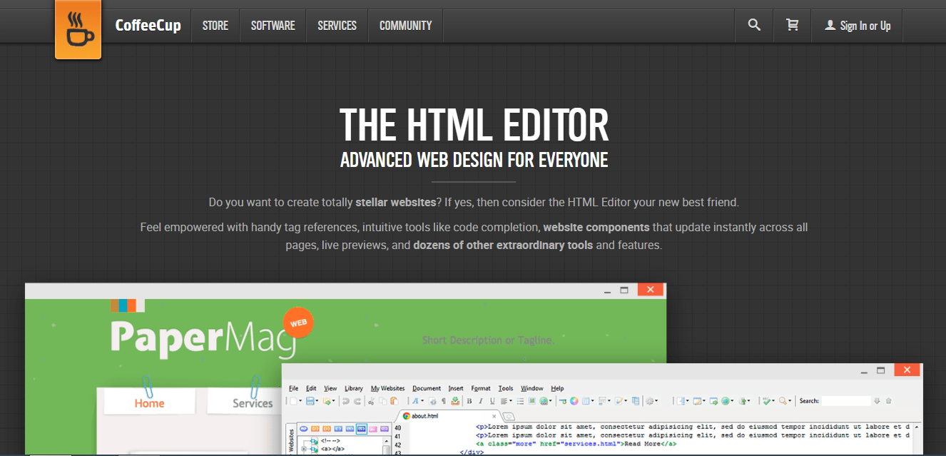Open the Insert Image toolbar icon
This screenshot has height=456, width=946.
click(532, 402)
